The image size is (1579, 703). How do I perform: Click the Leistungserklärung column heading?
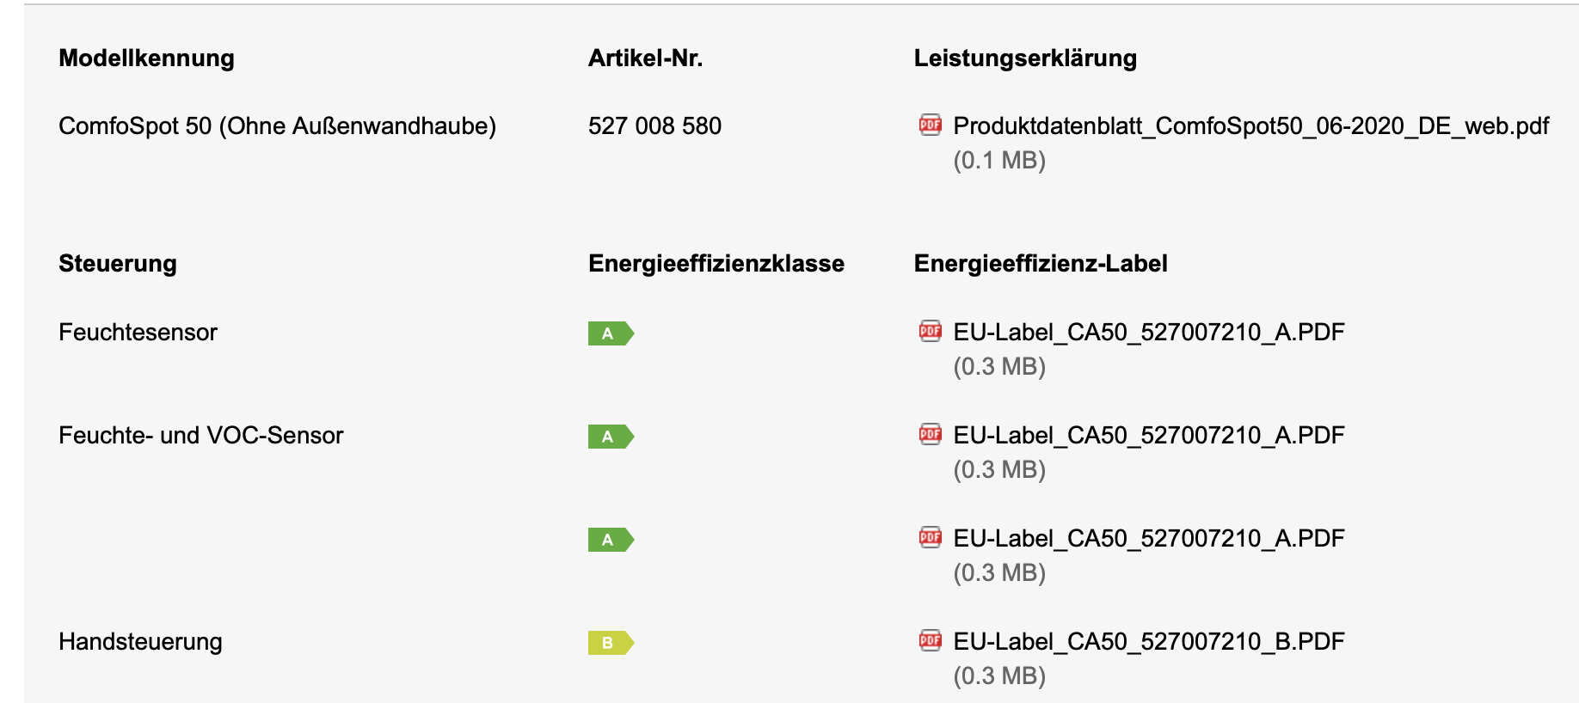click(x=1025, y=58)
